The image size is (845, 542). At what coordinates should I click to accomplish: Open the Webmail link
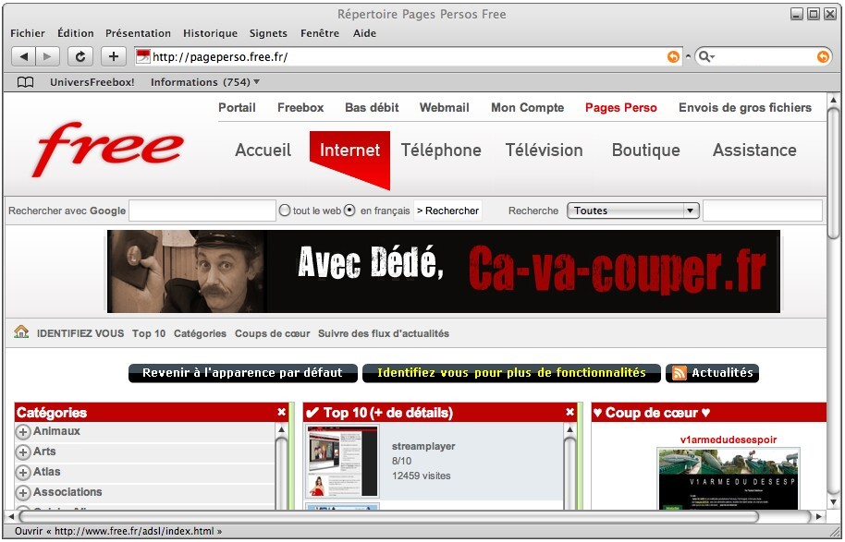pos(444,107)
